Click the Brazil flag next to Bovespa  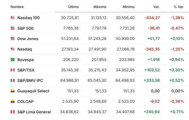13,60
